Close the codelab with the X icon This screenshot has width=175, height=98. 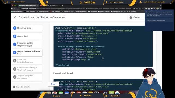coord(15,17)
